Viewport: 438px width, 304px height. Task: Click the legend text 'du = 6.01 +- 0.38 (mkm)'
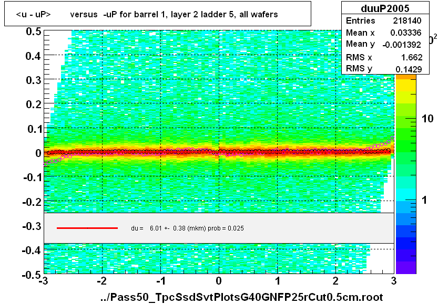pos(168,228)
